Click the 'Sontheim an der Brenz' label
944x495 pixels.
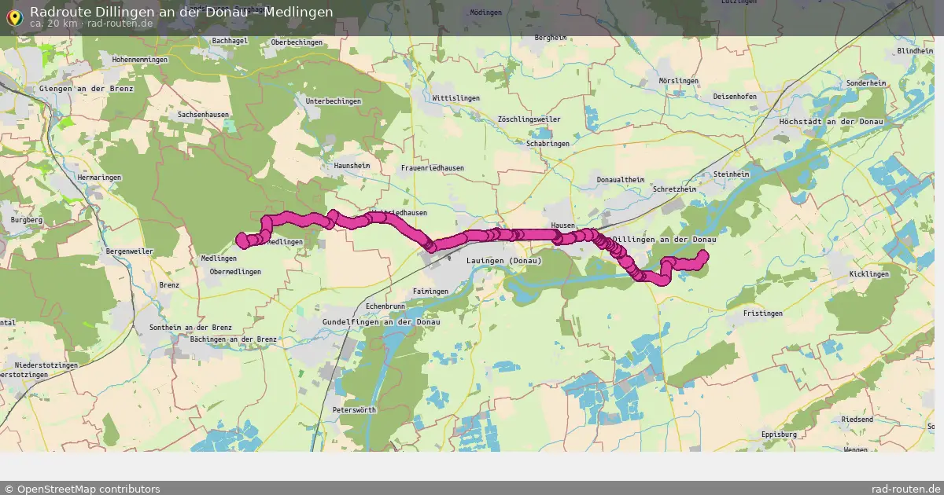[x=190, y=328]
